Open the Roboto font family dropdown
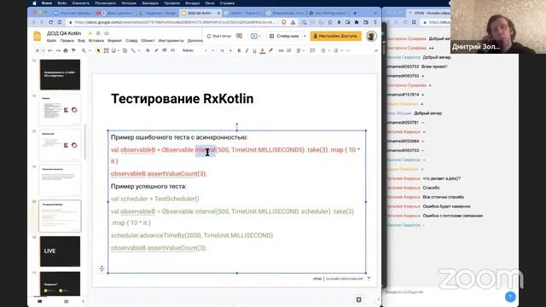Screen dimensions: 546x307 click(195, 51)
